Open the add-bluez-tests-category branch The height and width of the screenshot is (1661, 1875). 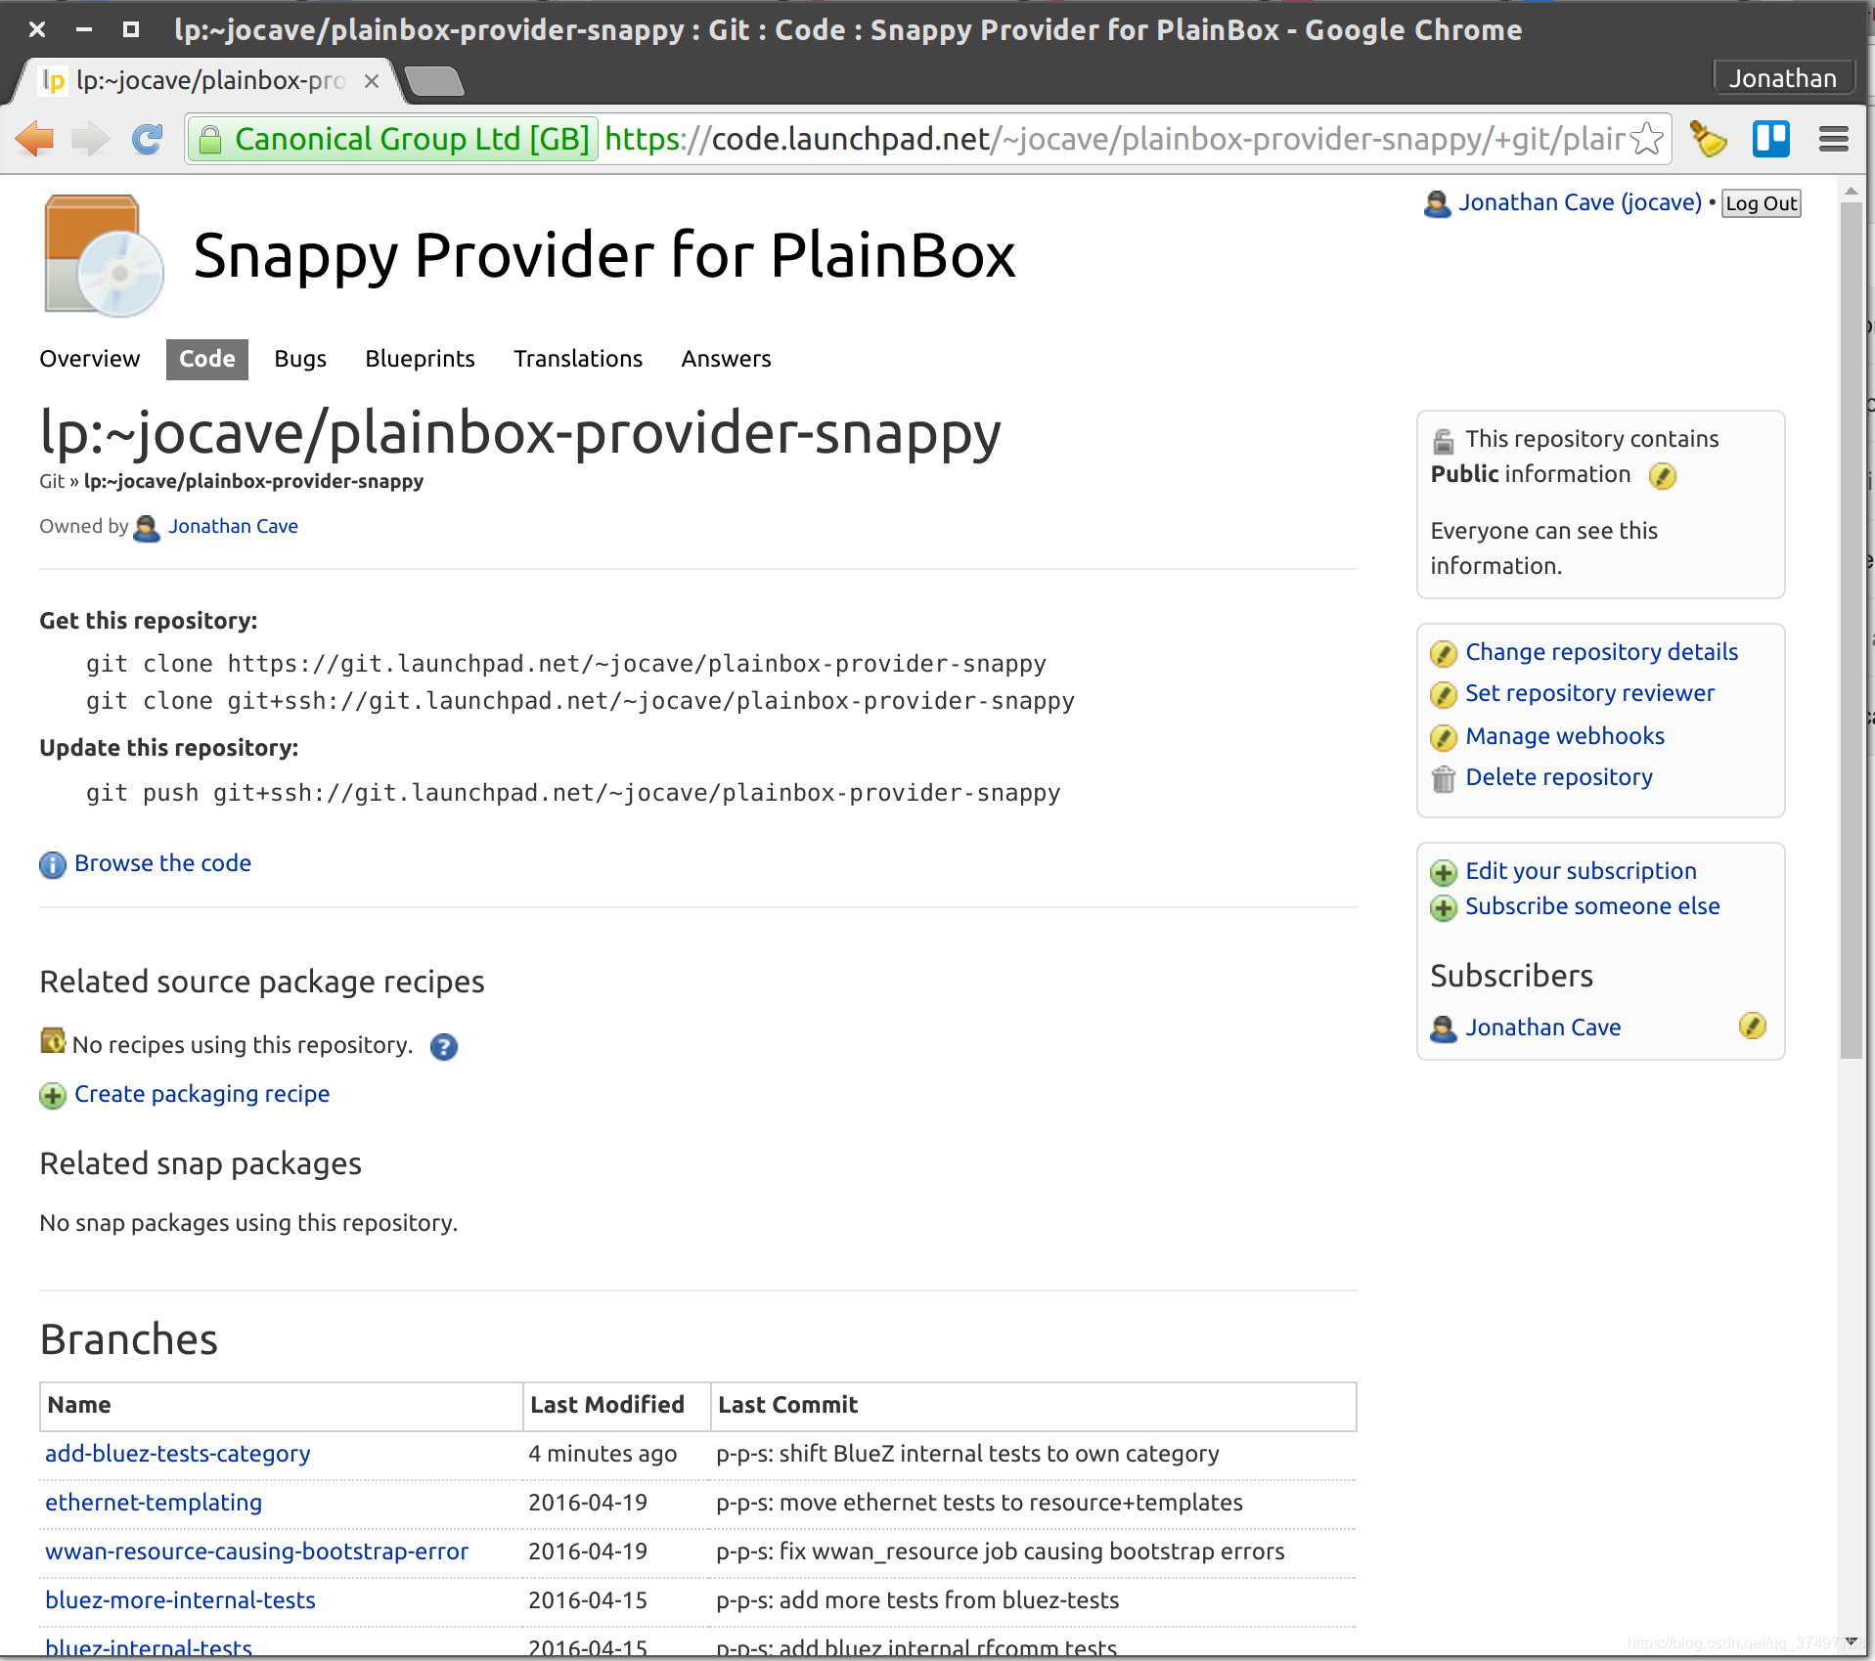tap(177, 1454)
